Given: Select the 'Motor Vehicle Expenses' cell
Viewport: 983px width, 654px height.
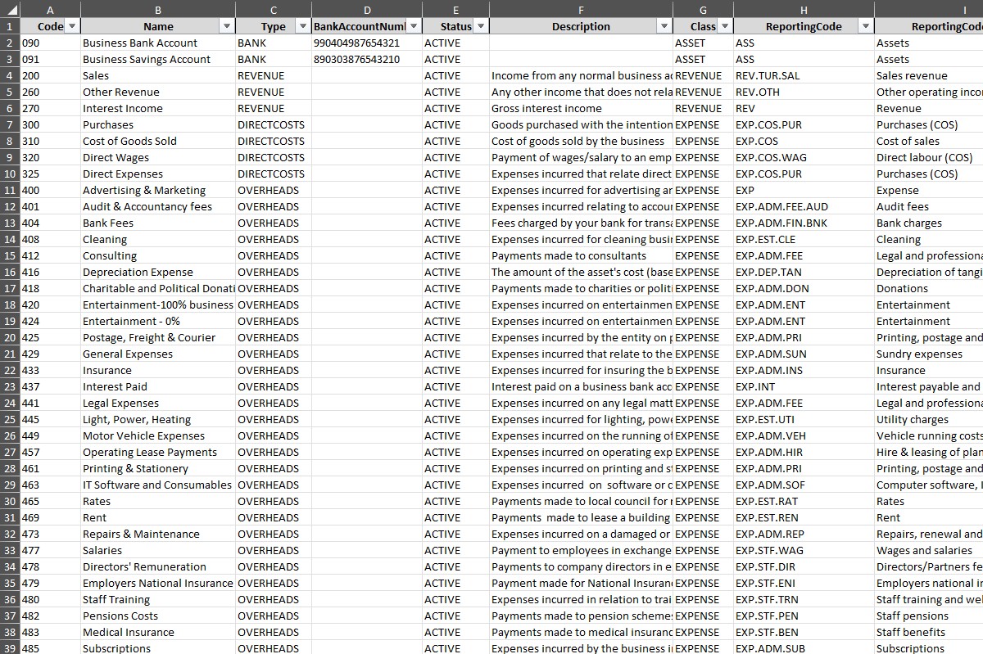Looking at the screenshot, I should click(158, 435).
